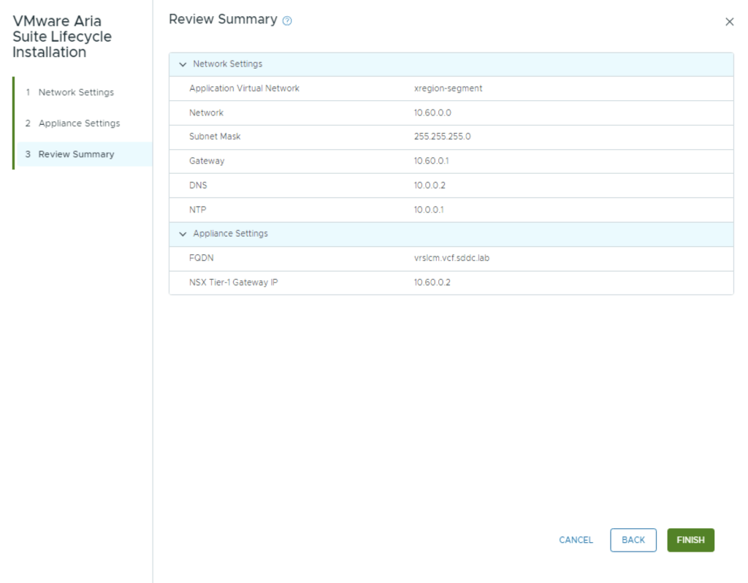The image size is (748, 583).
Task: Close the installation wizard dialog
Action: pyautogui.click(x=729, y=22)
